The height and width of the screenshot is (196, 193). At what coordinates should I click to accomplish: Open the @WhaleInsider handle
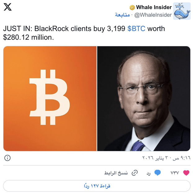[153, 15]
